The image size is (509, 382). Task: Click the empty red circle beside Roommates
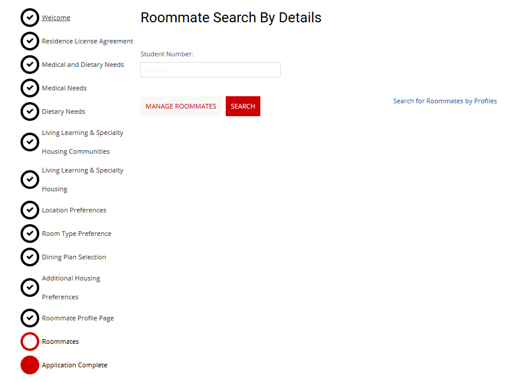[x=30, y=342]
